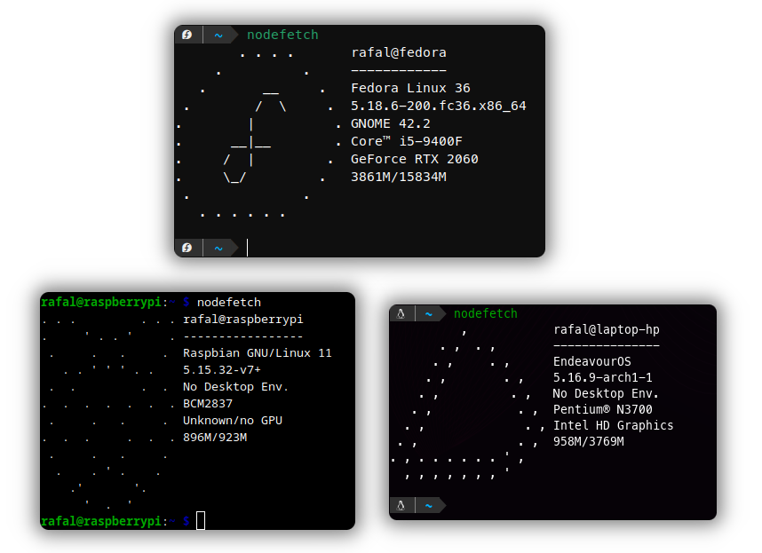Click the rafal@fedora hostname text
This screenshot has width=762, height=553.
[x=399, y=52]
